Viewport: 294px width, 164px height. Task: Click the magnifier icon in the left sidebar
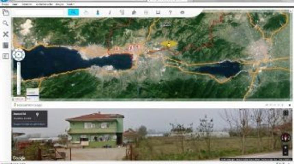tap(5, 23)
